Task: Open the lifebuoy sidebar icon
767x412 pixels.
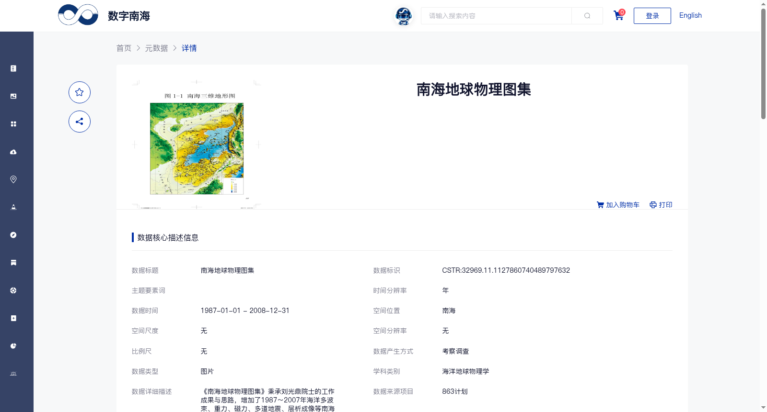Action: [x=13, y=290]
